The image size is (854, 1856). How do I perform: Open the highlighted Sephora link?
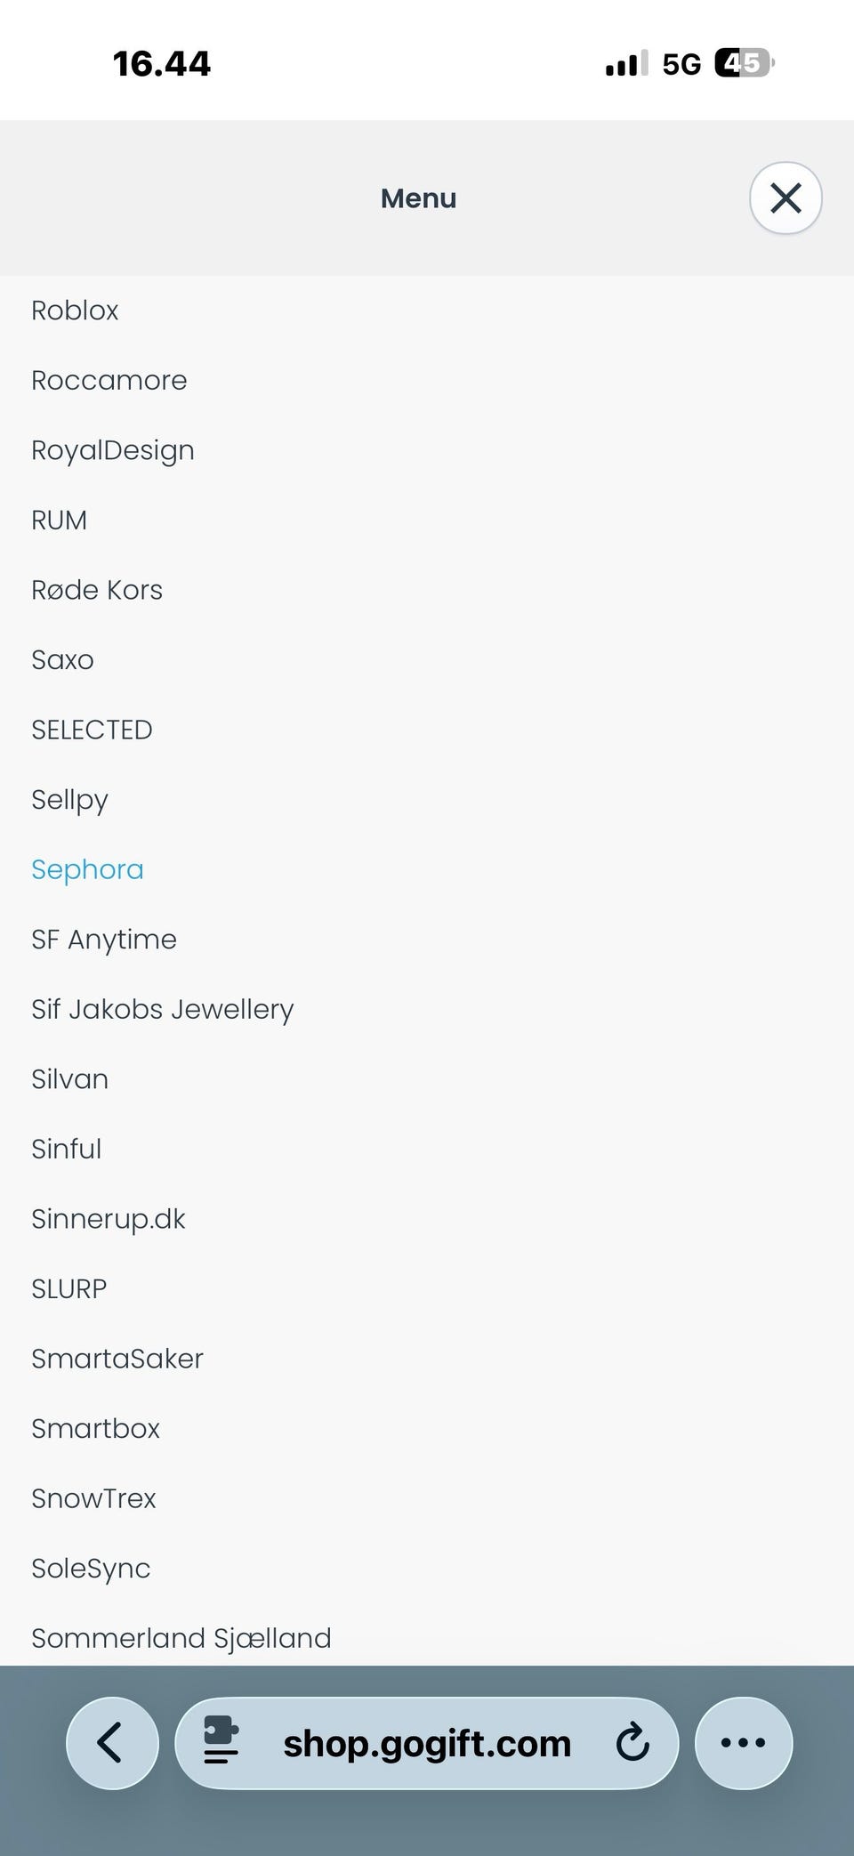tap(87, 869)
